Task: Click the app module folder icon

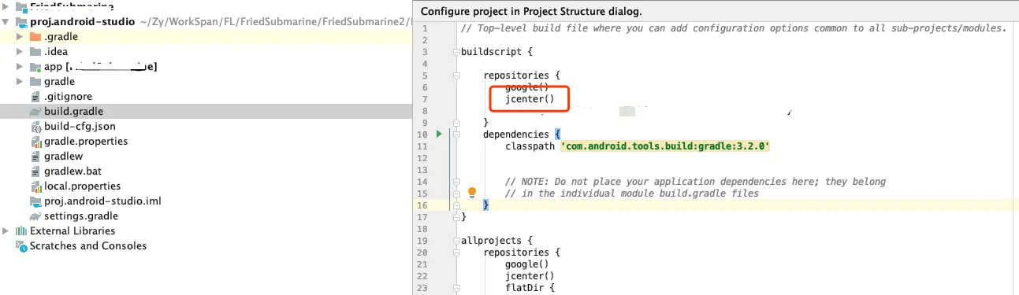Action: click(x=35, y=67)
